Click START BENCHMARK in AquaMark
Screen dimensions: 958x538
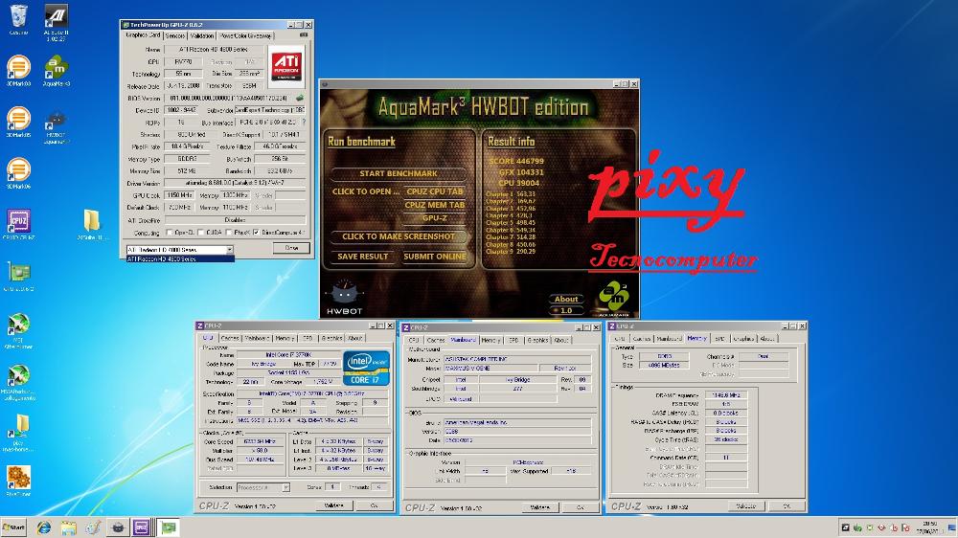(399, 173)
